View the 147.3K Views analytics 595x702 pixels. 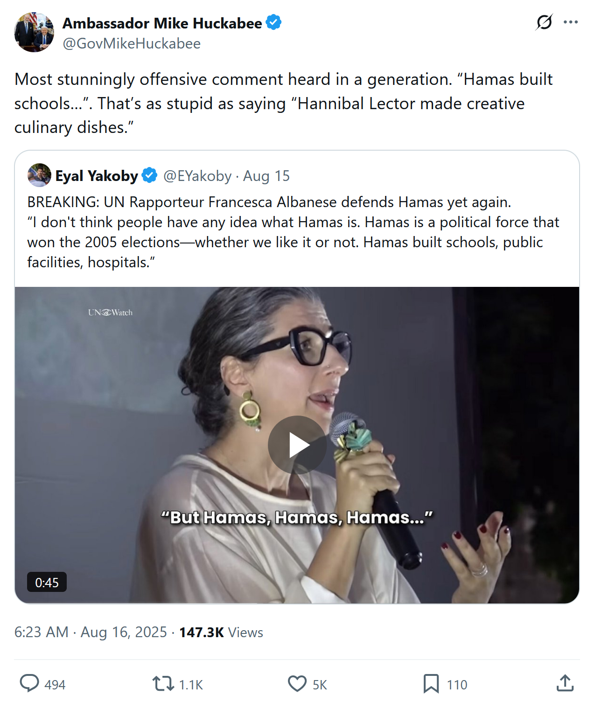coord(221,632)
